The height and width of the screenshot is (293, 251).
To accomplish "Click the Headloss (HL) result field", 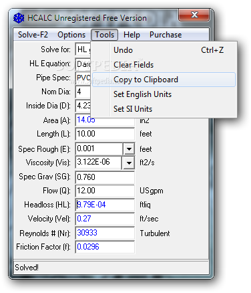I will click(x=105, y=205).
